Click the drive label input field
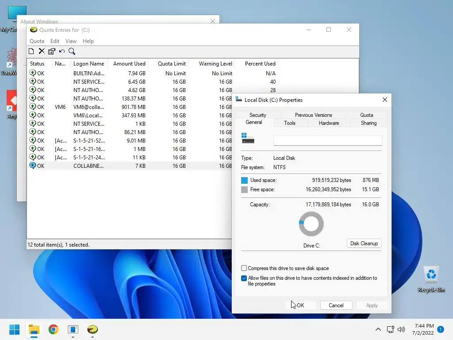453x340 pixels. click(x=328, y=140)
